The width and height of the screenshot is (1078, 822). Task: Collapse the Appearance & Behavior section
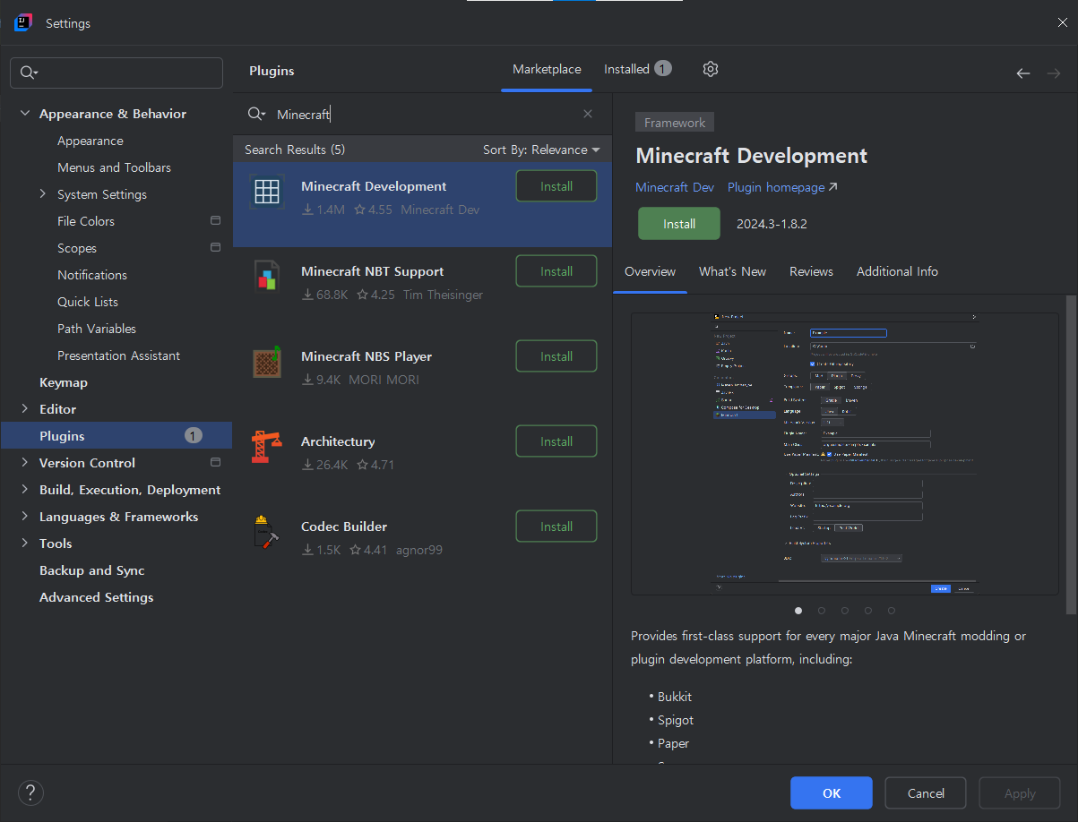pyautogui.click(x=24, y=114)
